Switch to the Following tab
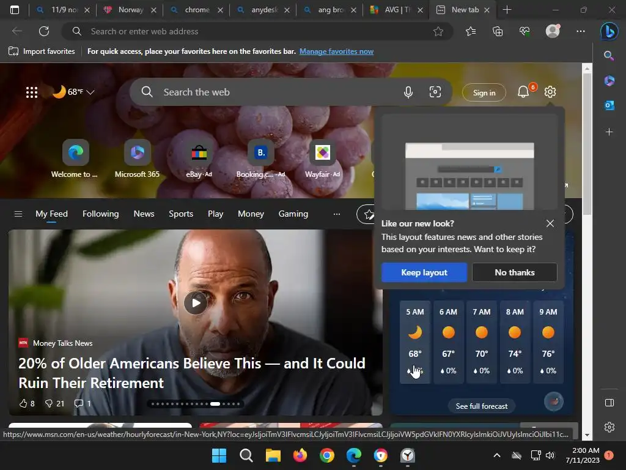 [101, 214]
